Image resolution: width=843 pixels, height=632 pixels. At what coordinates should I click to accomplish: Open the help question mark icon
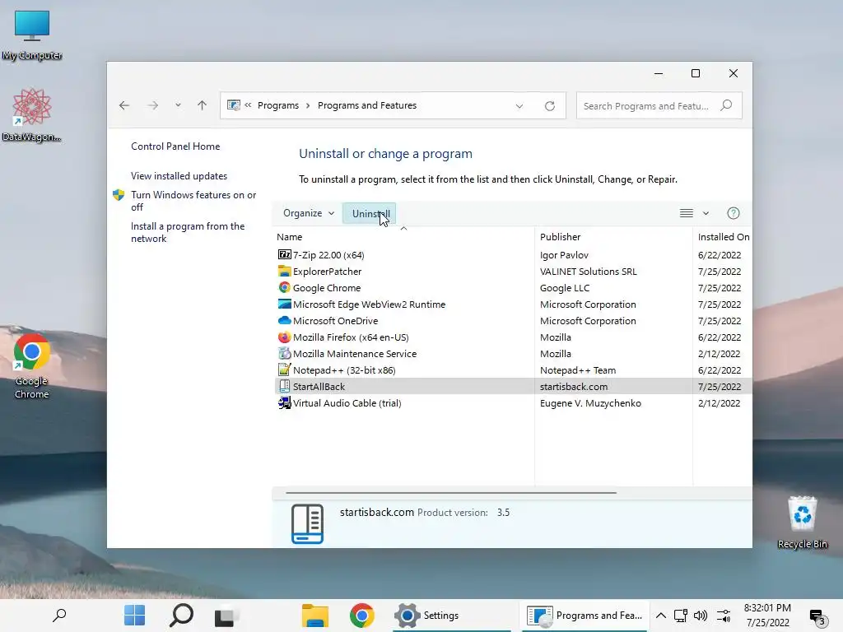734,213
